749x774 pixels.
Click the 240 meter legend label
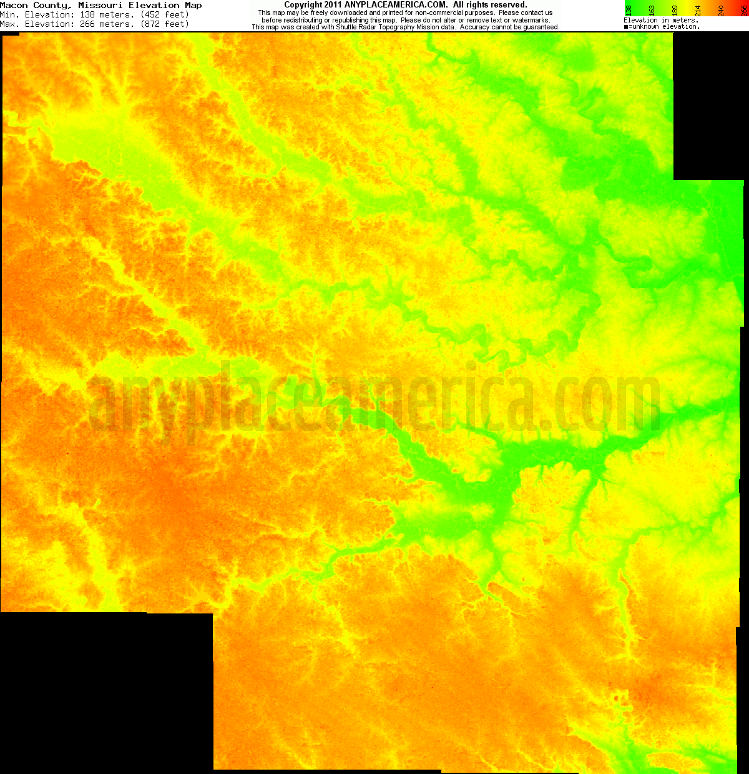click(x=721, y=10)
